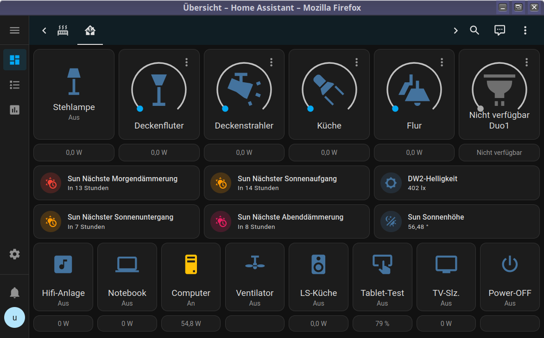Click the Flur brightness slider handle
Screen dimensions: 544x338
pyautogui.click(x=395, y=109)
